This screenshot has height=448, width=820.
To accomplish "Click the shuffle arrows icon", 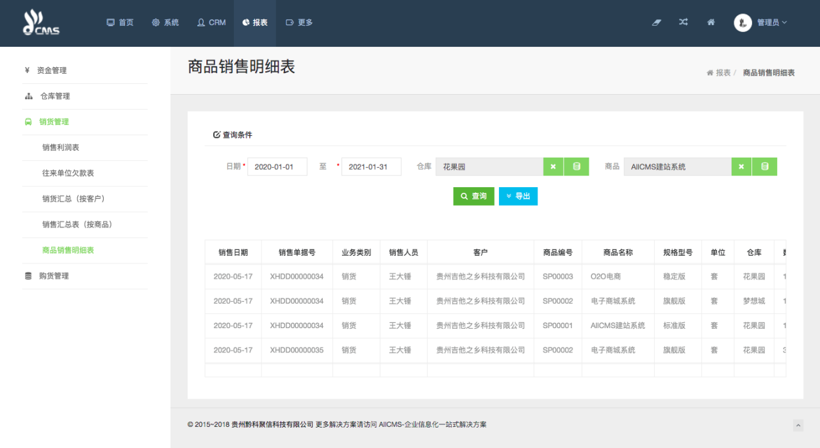I will point(684,22).
